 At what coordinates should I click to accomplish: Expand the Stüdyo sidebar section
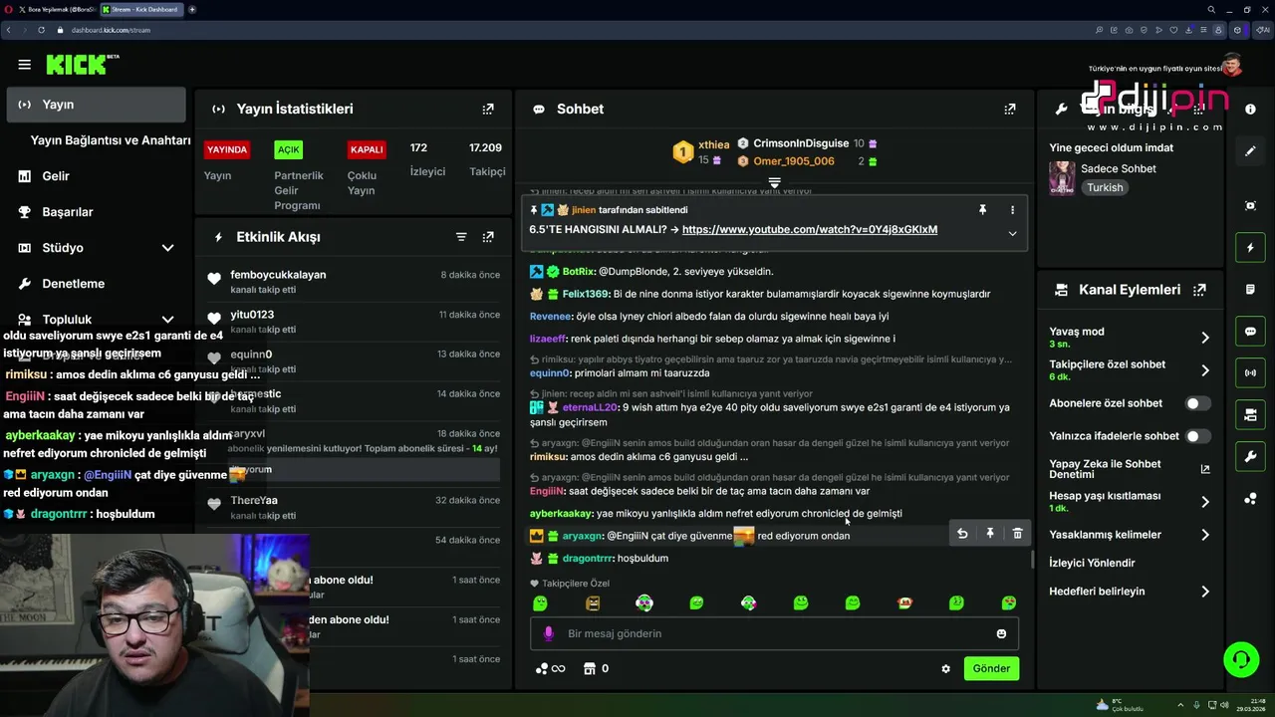[x=167, y=248]
